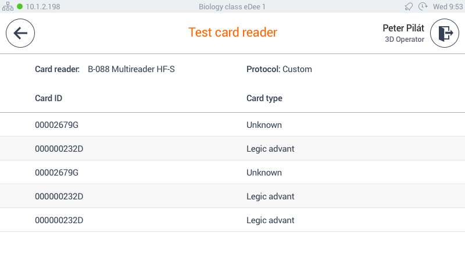The height and width of the screenshot is (279, 465).
Task: Click the Card type column header
Action: pos(264,98)
